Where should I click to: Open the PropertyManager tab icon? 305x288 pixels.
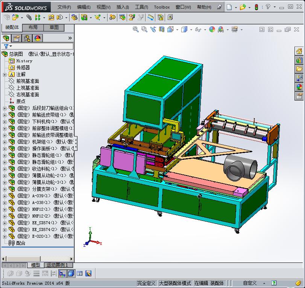pos(16,38)
